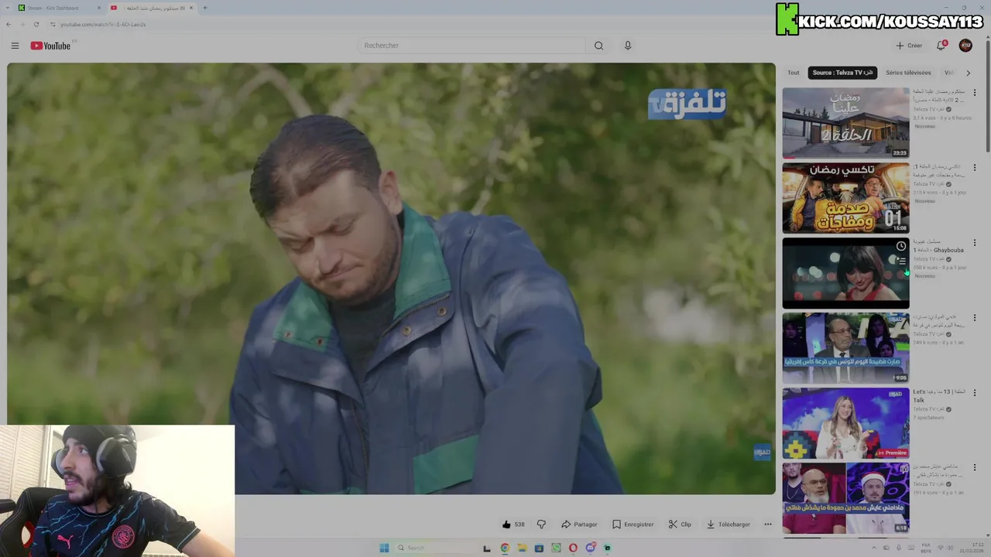The width and height of the screenshot is (991, 557).
Task: Open the Taxi Ramadan episode 01 thumbnail
Action: (x=845, y=198)
